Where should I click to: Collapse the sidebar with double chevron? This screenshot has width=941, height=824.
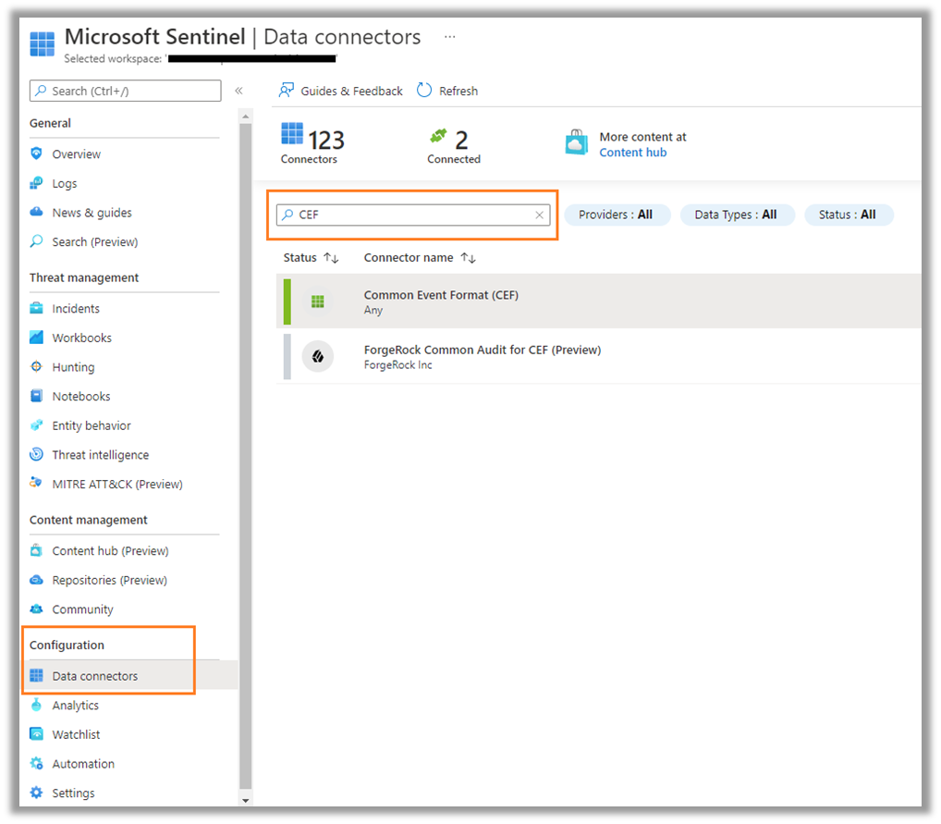point(238,91)
